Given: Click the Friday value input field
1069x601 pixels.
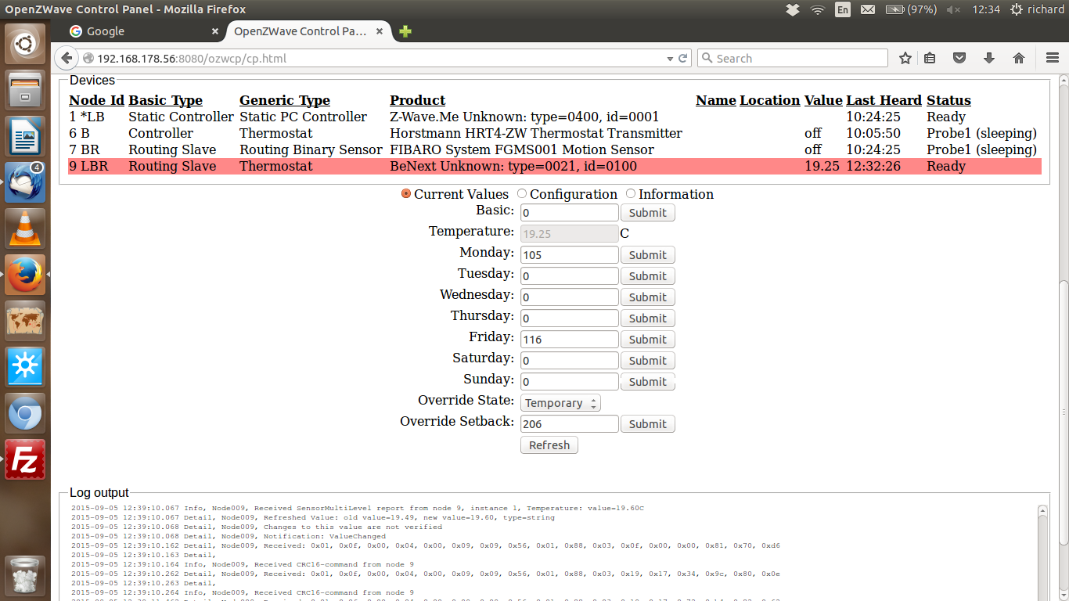Looking at the screenshot, I should click(570, 340).
